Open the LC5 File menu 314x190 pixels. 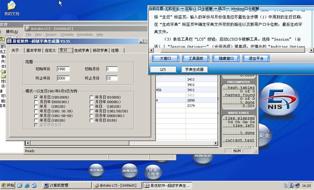29,34
